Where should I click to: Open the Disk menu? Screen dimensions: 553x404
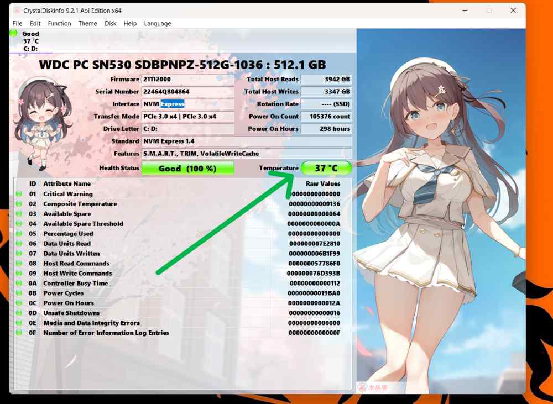110,23
